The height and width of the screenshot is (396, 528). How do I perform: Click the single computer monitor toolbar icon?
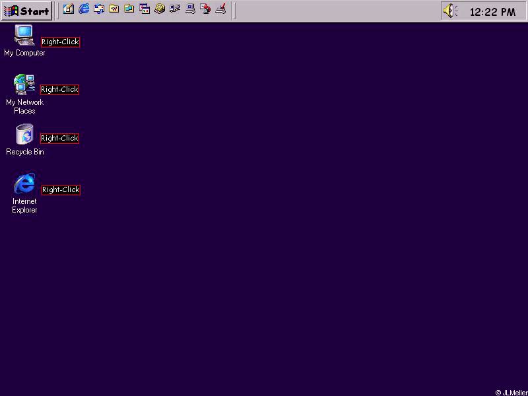[190, 9]
